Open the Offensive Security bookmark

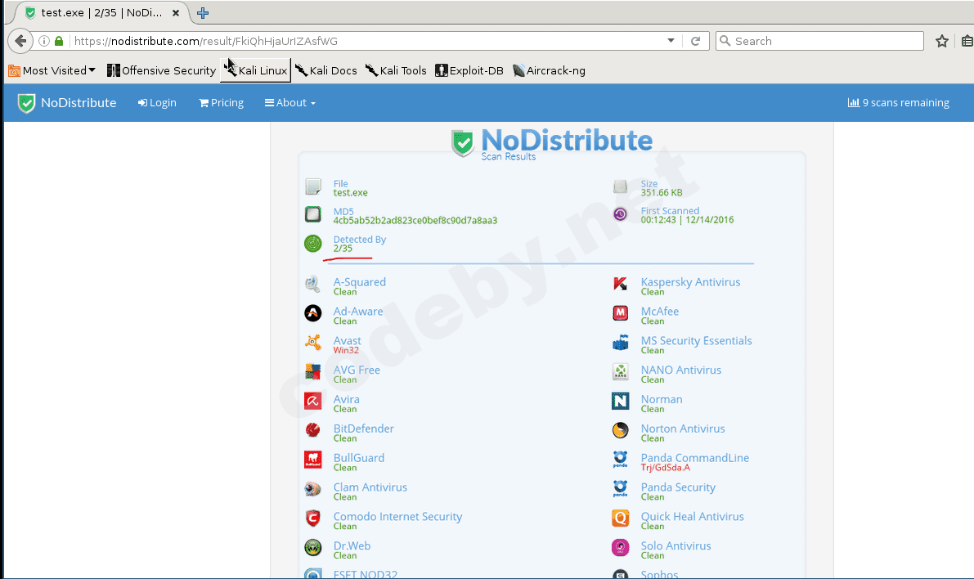[161, 70]
